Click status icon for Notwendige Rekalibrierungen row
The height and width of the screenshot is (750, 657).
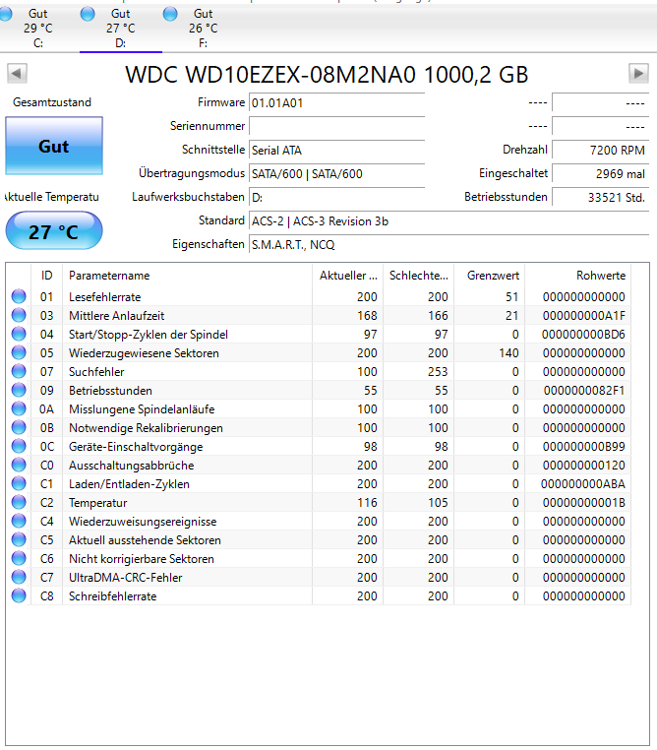[19, 427]
